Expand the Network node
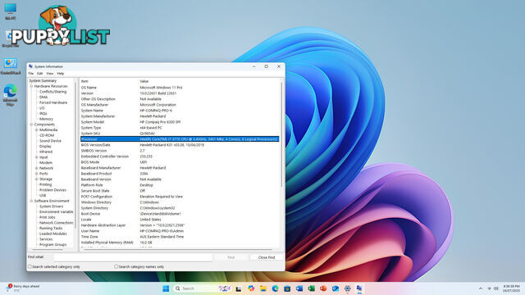This screenshot has width=525, height=295. (37, 168)
